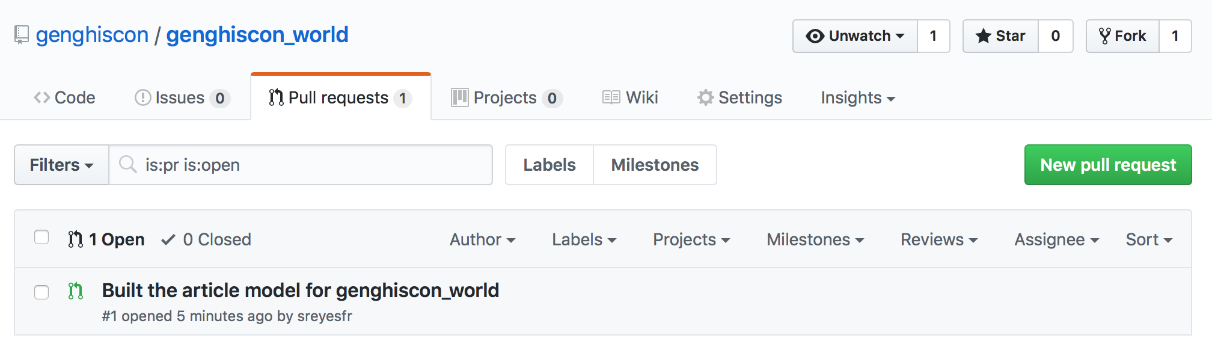Click the stargazers count 0

coord(1056,36)
